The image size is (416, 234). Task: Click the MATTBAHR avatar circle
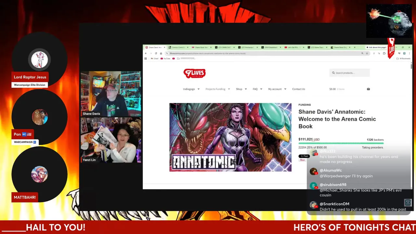tap(39, 174)
